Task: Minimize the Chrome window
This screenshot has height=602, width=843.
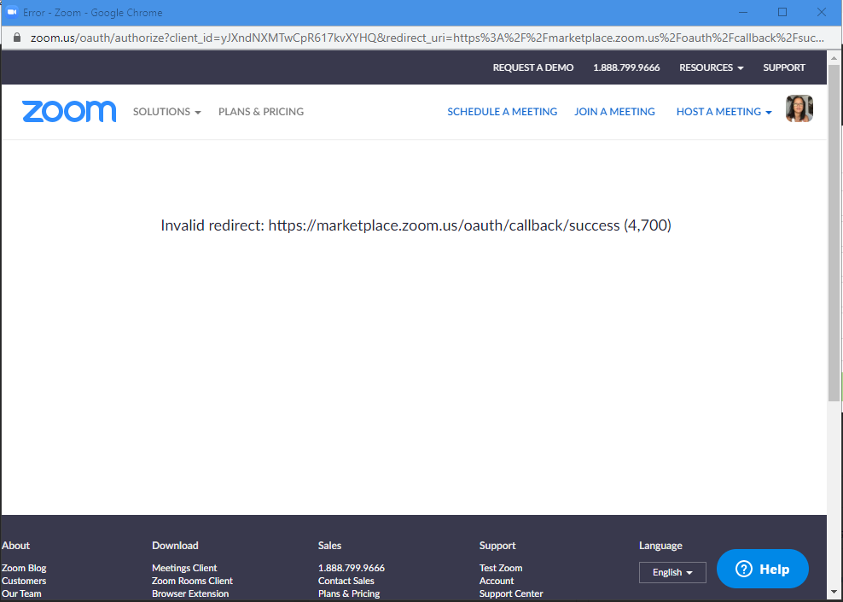Action: pos(743,12)
